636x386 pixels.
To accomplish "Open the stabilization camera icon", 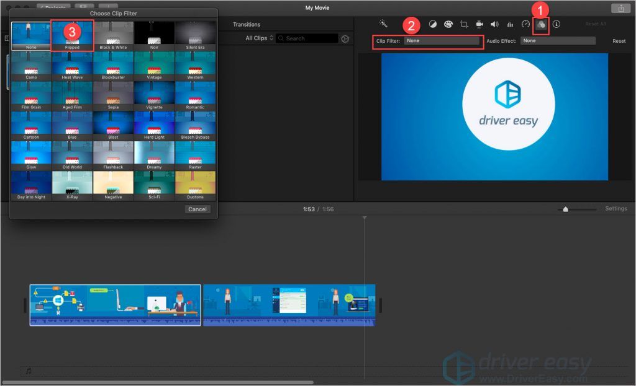I will (479, 24).
